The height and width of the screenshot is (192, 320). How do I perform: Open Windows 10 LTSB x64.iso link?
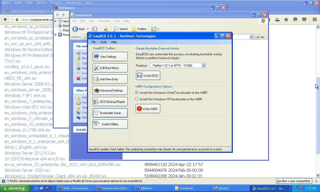pos(27,130)
